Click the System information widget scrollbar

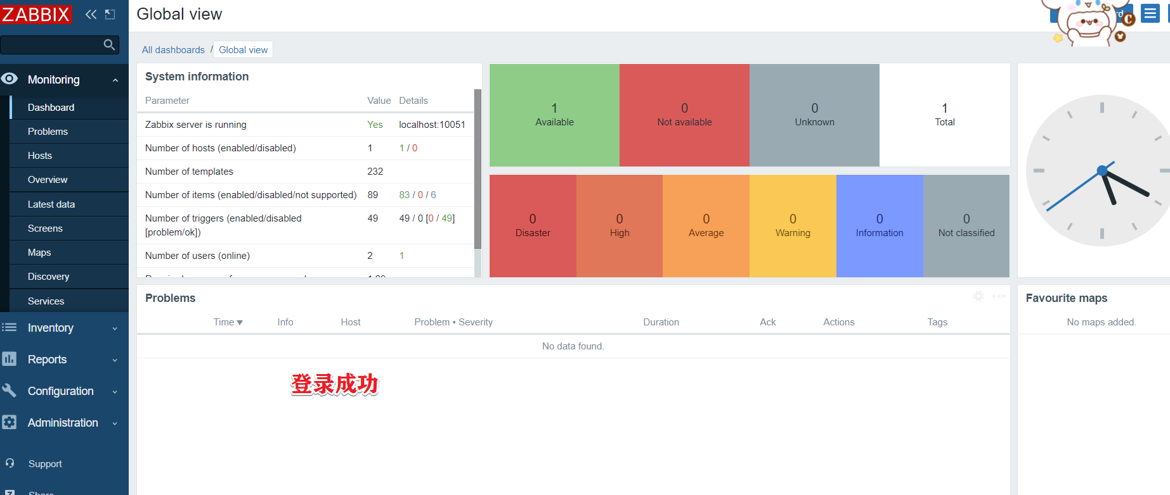tap(478, 168)
